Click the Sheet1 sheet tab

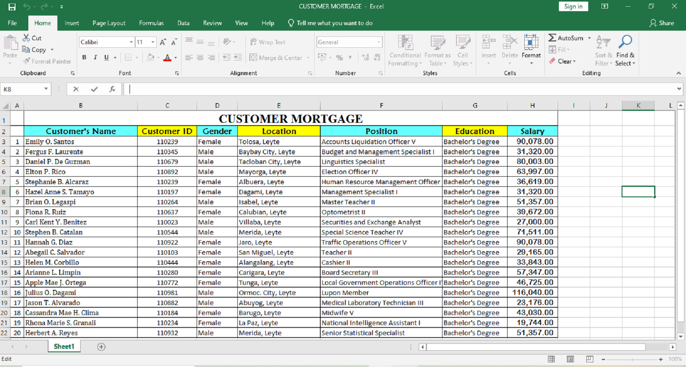tap(64, 346)
